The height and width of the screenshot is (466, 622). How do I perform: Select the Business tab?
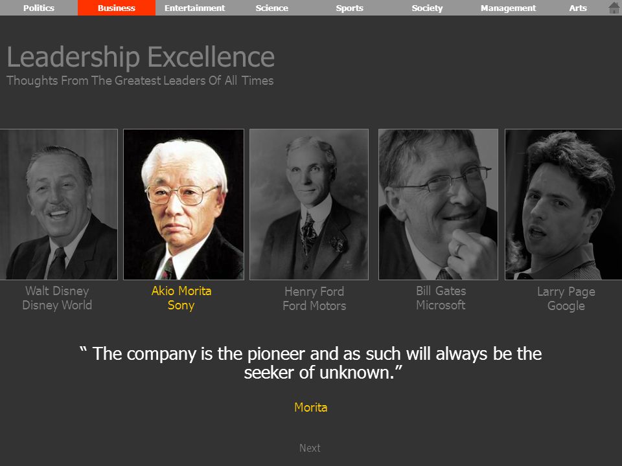[117, 8]
